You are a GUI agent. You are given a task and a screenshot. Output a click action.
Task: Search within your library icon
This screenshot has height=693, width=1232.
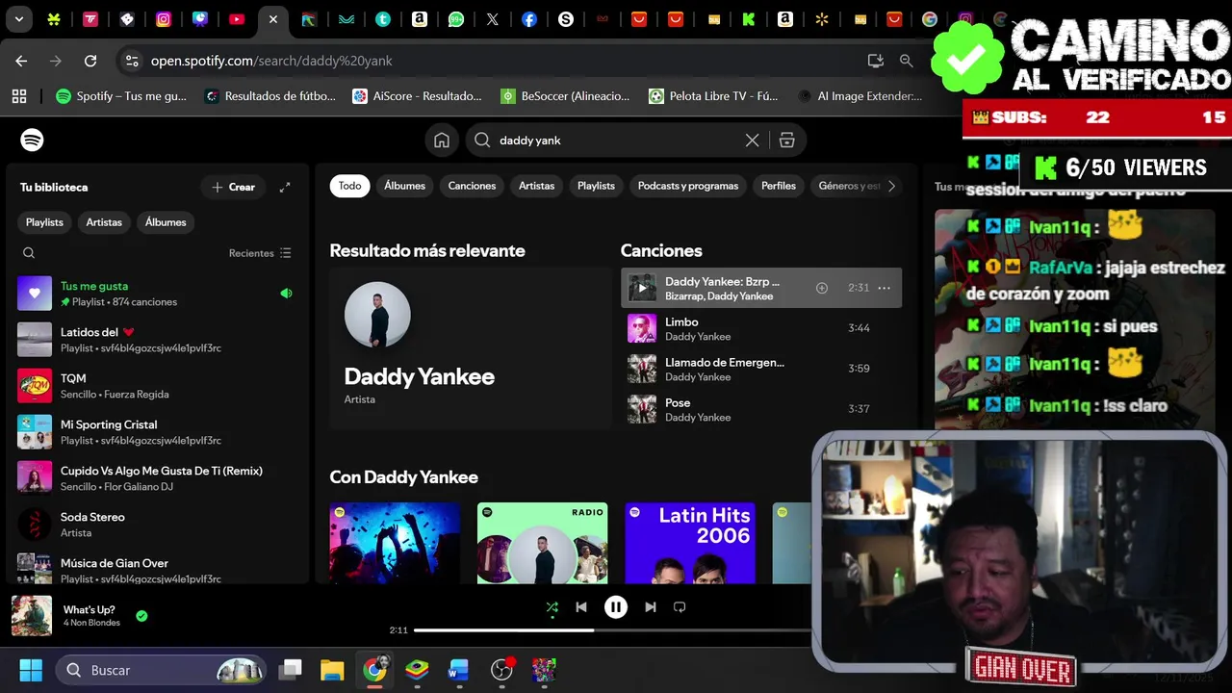click(x=29, y=253)
